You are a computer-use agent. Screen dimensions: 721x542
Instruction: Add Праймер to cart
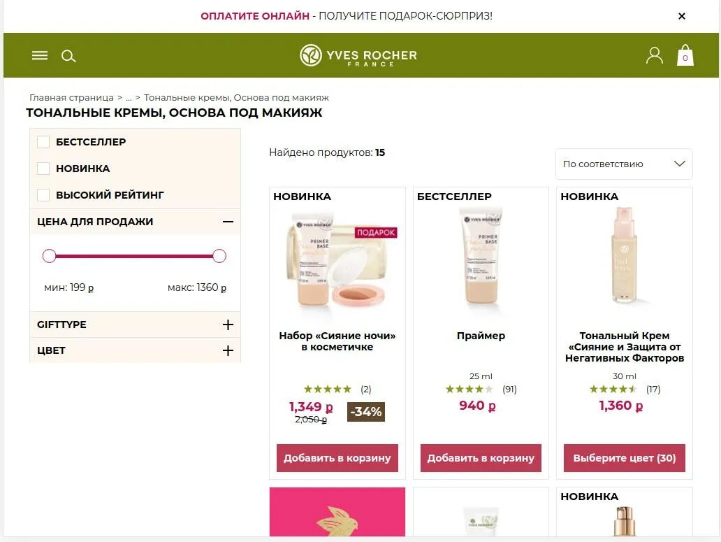tap(481, 458)
